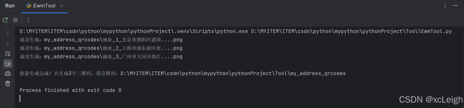This screenshot has width=464, height=108.
Task: Jump down the stack trace
Action: click(8, 44)
